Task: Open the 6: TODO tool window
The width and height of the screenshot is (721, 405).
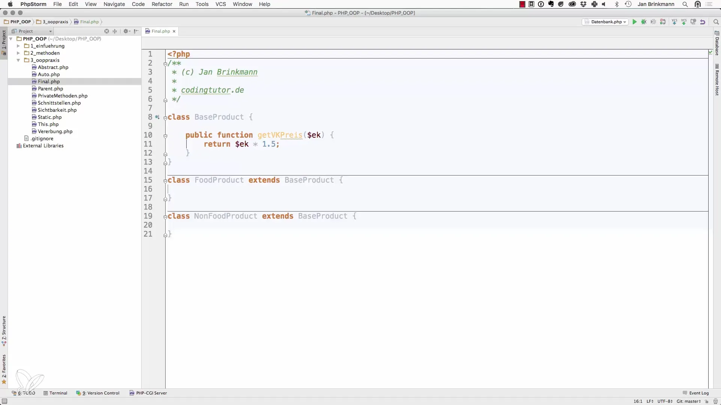Action: [x=23, y=393]
